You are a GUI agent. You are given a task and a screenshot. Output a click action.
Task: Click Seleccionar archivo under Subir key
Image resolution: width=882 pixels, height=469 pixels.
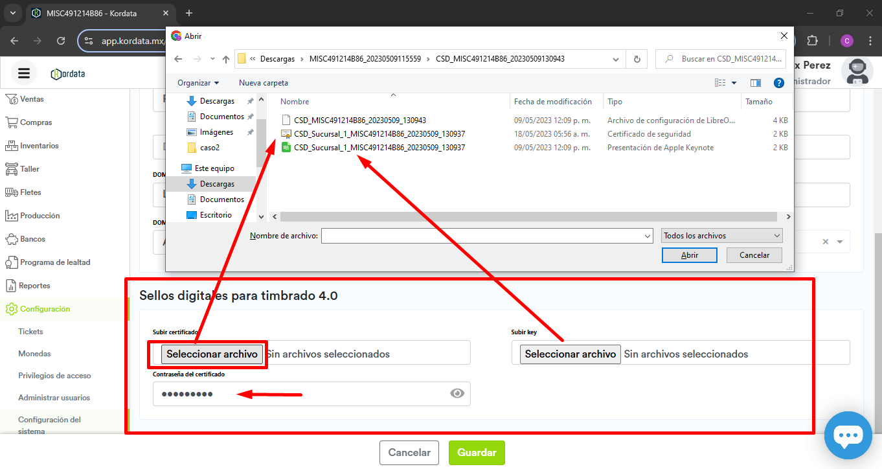point(570,354)
